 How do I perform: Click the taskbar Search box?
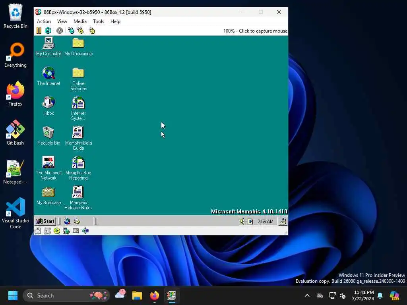tap(66, 295)
